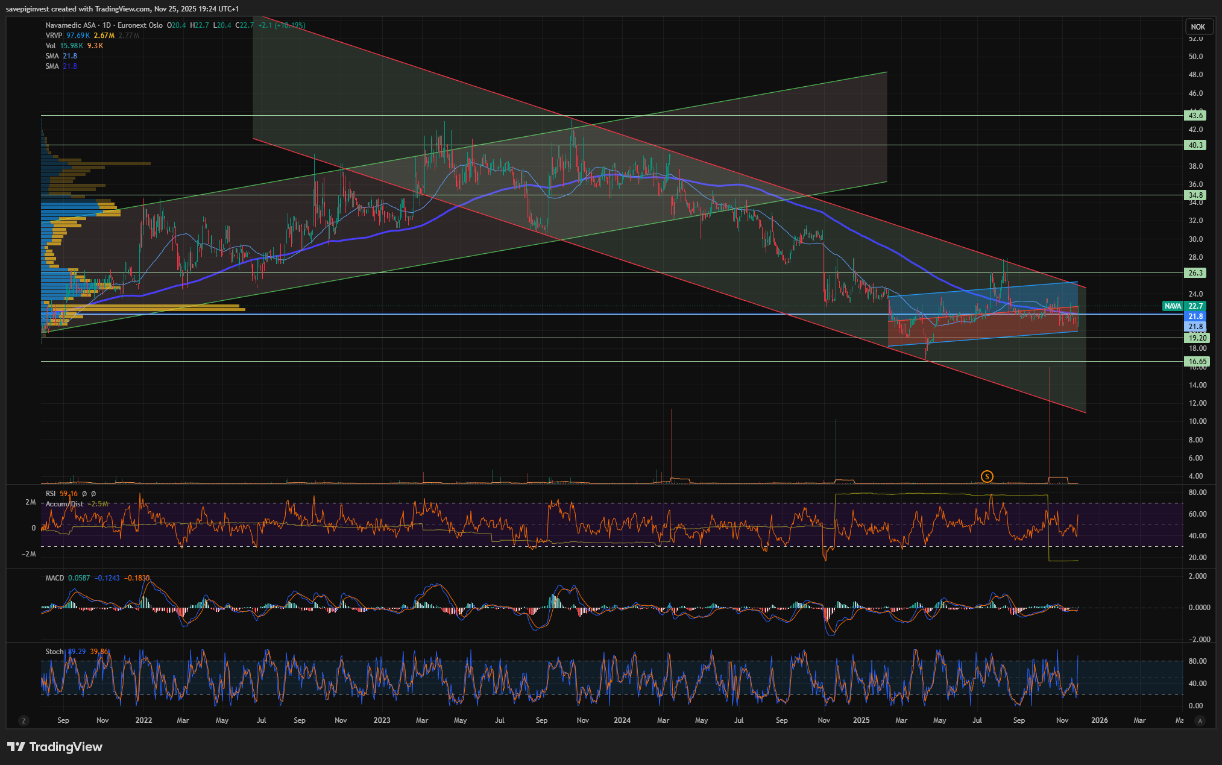1222x765 pixels.
Task: Open the MACD indicator legend
Action: click(x=54, y=578)
